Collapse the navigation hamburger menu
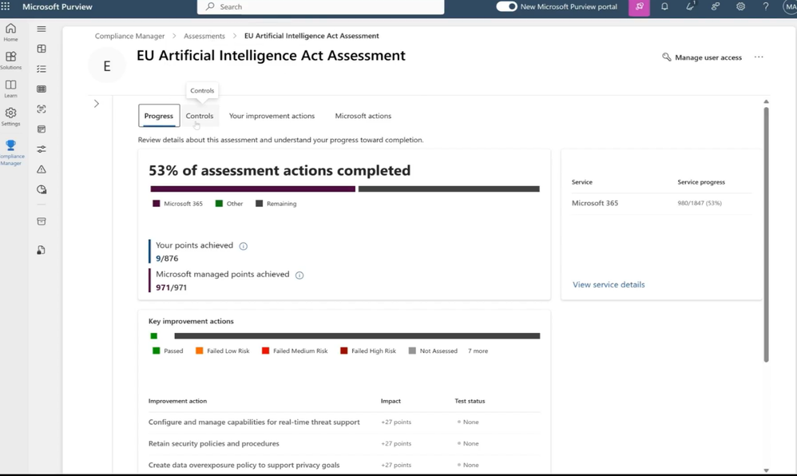 point(42,29)
